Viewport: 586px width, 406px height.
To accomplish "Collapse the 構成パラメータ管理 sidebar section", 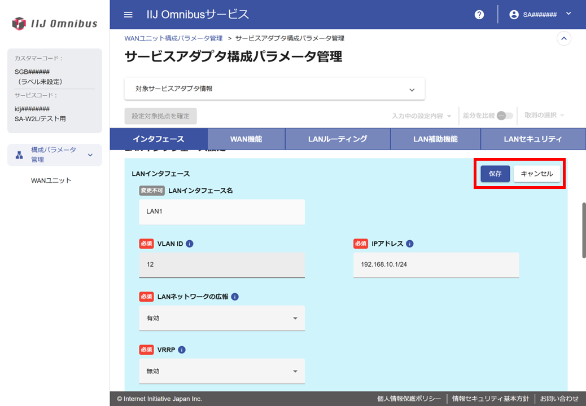I will tap(90, 155).
